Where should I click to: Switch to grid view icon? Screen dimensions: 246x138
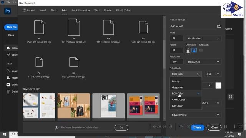pos(231,97)
